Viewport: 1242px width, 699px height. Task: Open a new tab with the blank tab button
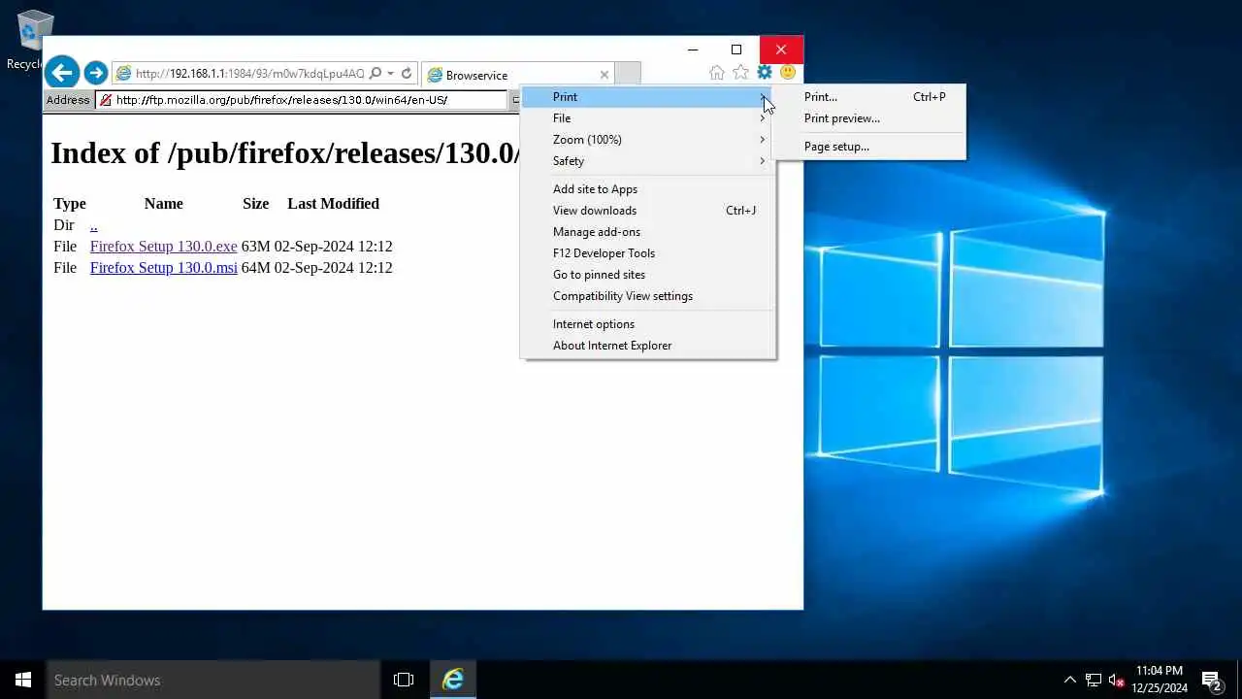(x=629, y=74)
